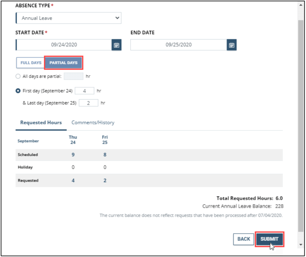Select the 'First day (September 24)' radio button
The width and height of the screenshot is (306, 257).
[x=18, y=91]
